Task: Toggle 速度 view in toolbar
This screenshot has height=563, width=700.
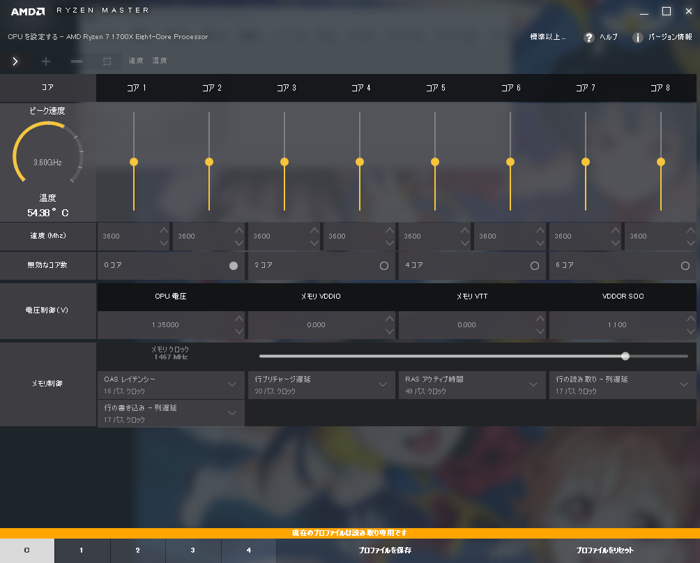Action: coord(136,61)
